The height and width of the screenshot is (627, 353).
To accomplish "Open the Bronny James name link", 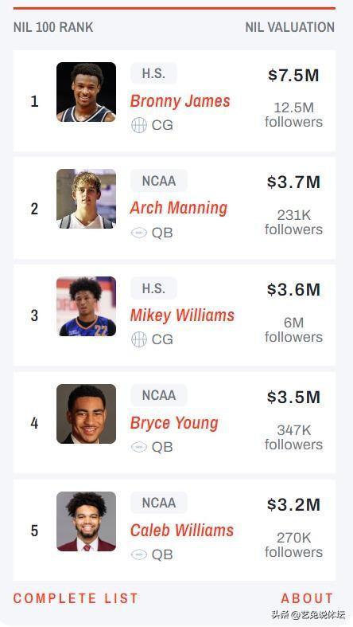I will coord(180,101).
